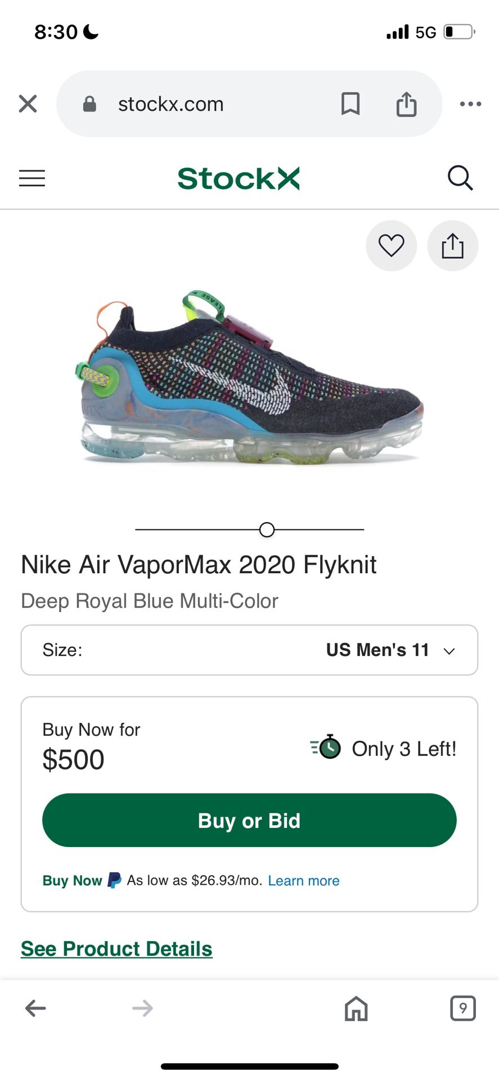Image resolution: width=499 pixels, height=1080 pixels.
Task: Go back with the browser back arrow
Action: coord(35,1009)
